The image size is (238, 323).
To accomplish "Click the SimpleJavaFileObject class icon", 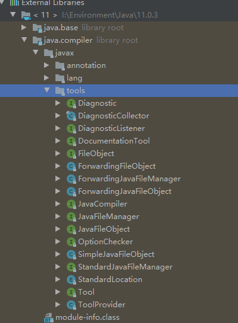I will coord(71,254).
